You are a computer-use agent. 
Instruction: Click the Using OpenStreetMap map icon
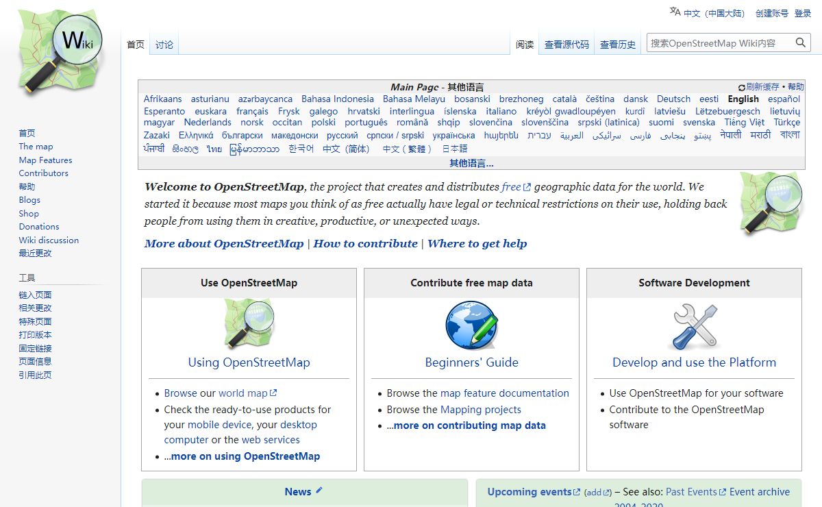click(249, 324)
